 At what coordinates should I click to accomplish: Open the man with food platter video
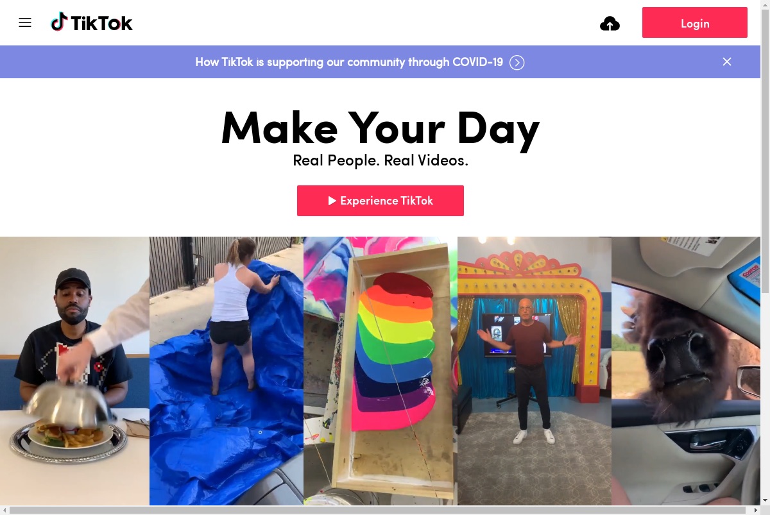click(x=74, y=371)
